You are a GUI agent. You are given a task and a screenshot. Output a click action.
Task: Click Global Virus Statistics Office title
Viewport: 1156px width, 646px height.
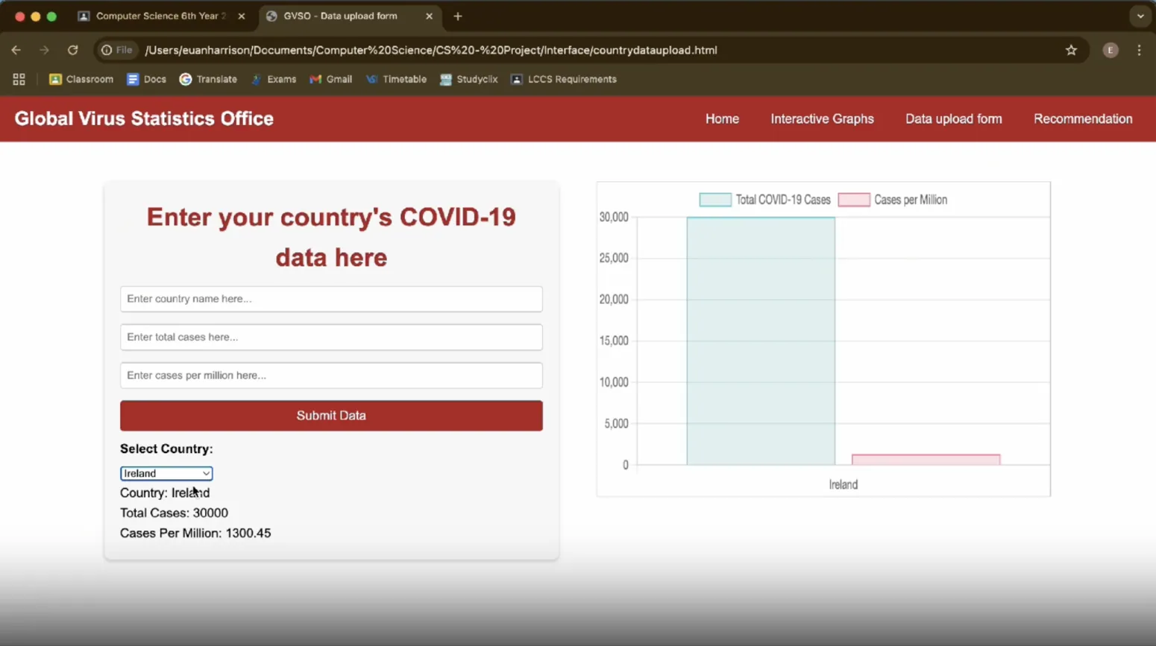click(x=144, y=118)
